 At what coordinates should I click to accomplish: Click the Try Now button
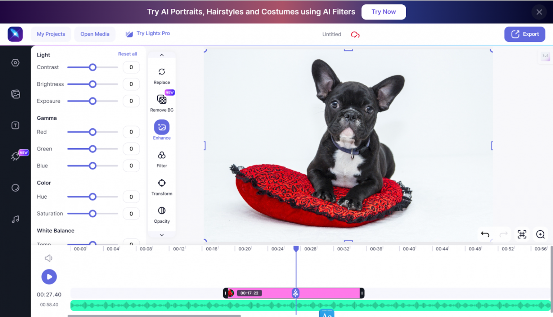(383, 12)
